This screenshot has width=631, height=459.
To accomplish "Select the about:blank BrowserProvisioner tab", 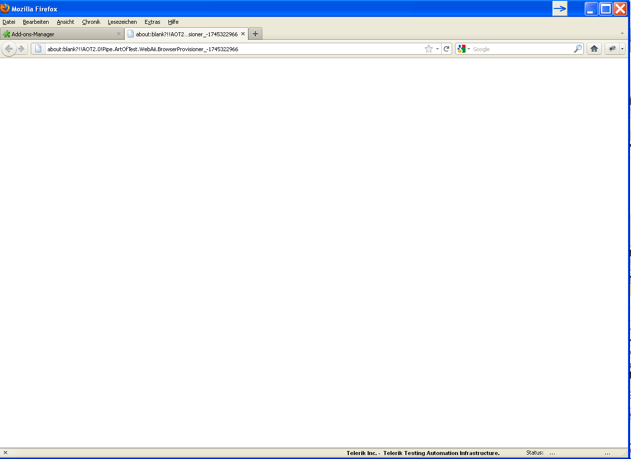I will coord(186,34).
